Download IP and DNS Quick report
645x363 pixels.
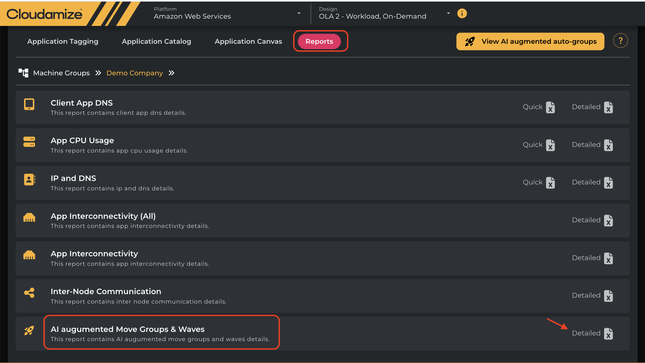pyautogui.click(x=533, y=182)
